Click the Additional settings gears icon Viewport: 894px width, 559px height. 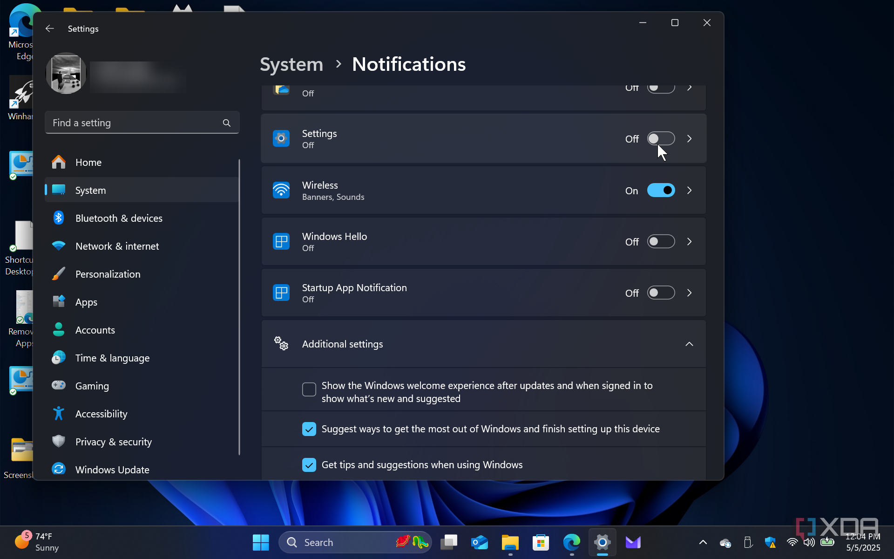[x=281, y=344]
